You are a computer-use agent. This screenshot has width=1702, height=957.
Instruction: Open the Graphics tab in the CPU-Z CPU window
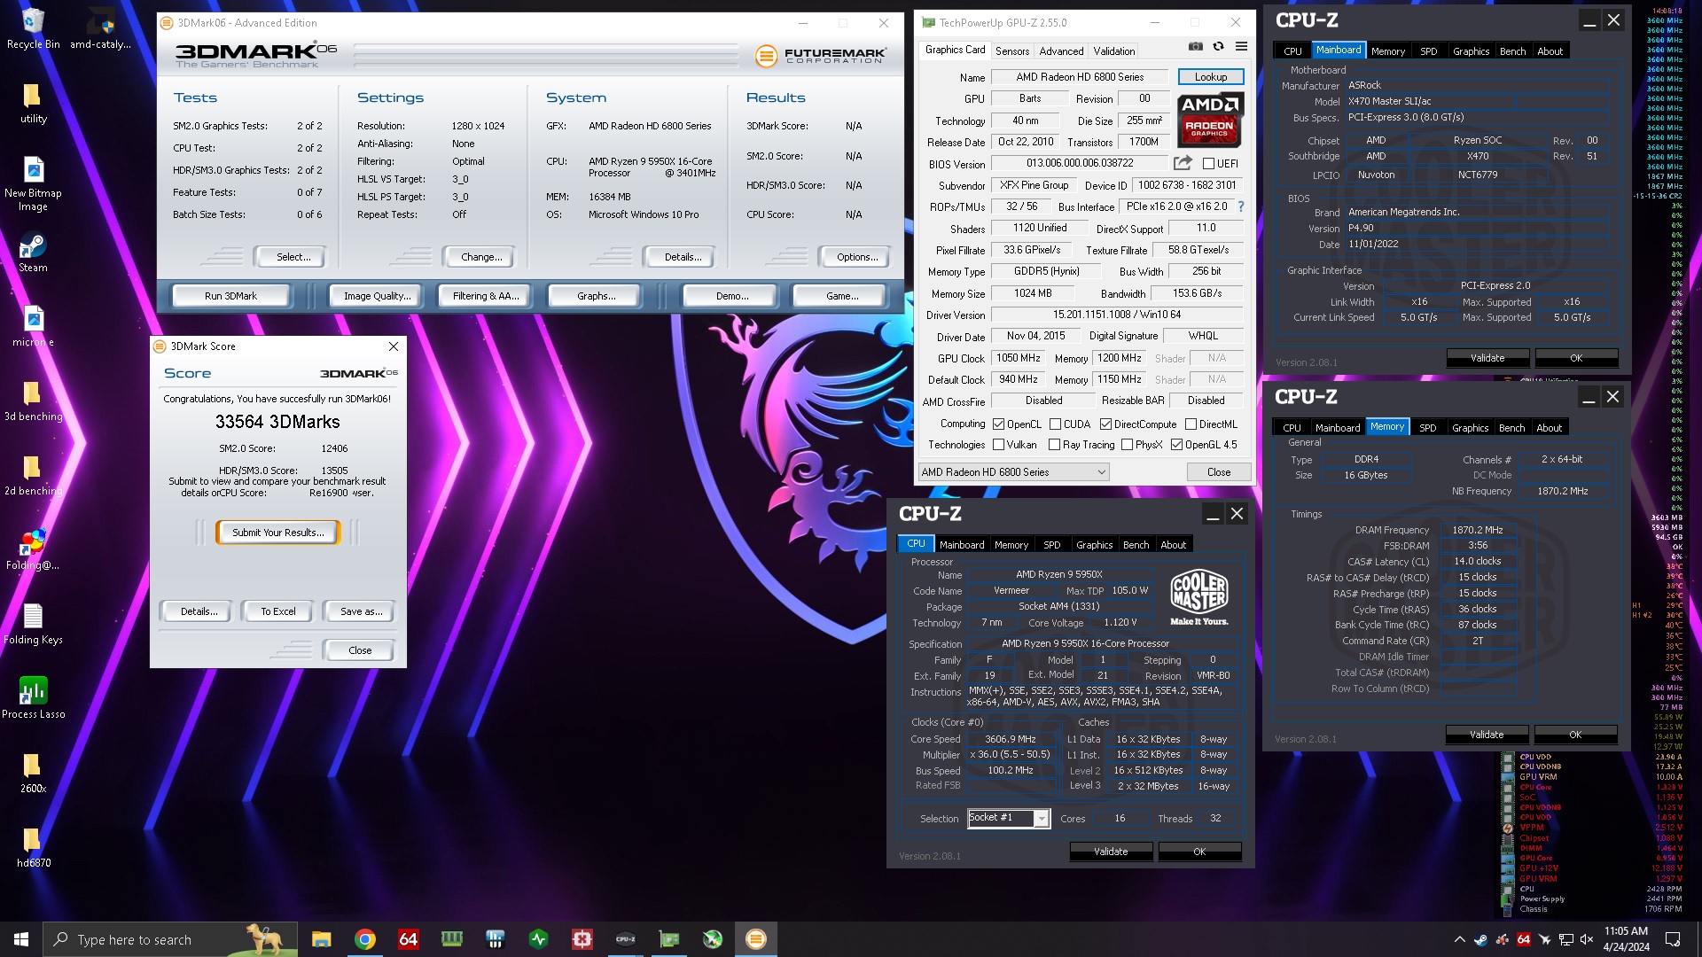[x=1095, y=545]
